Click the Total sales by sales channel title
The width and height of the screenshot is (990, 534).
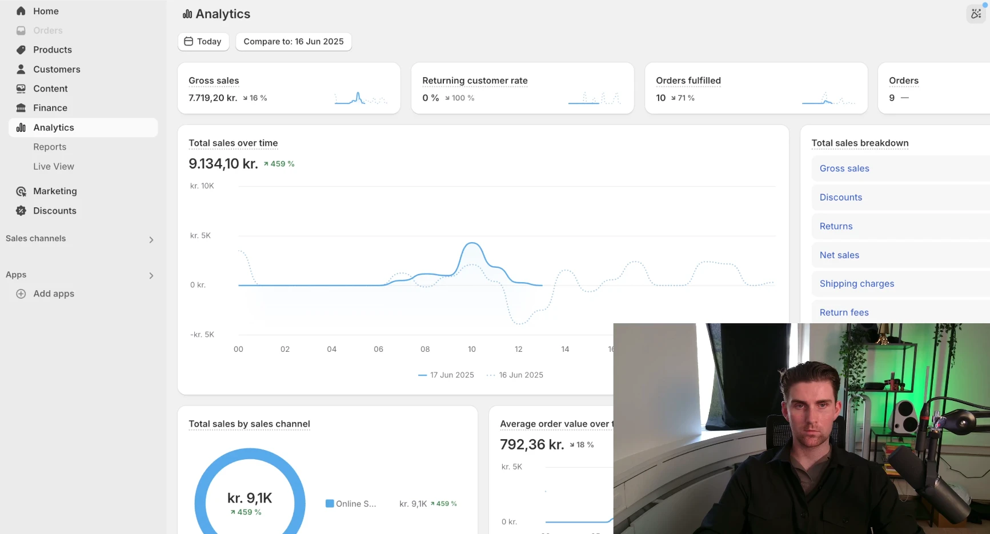click(x=249, y=424)
